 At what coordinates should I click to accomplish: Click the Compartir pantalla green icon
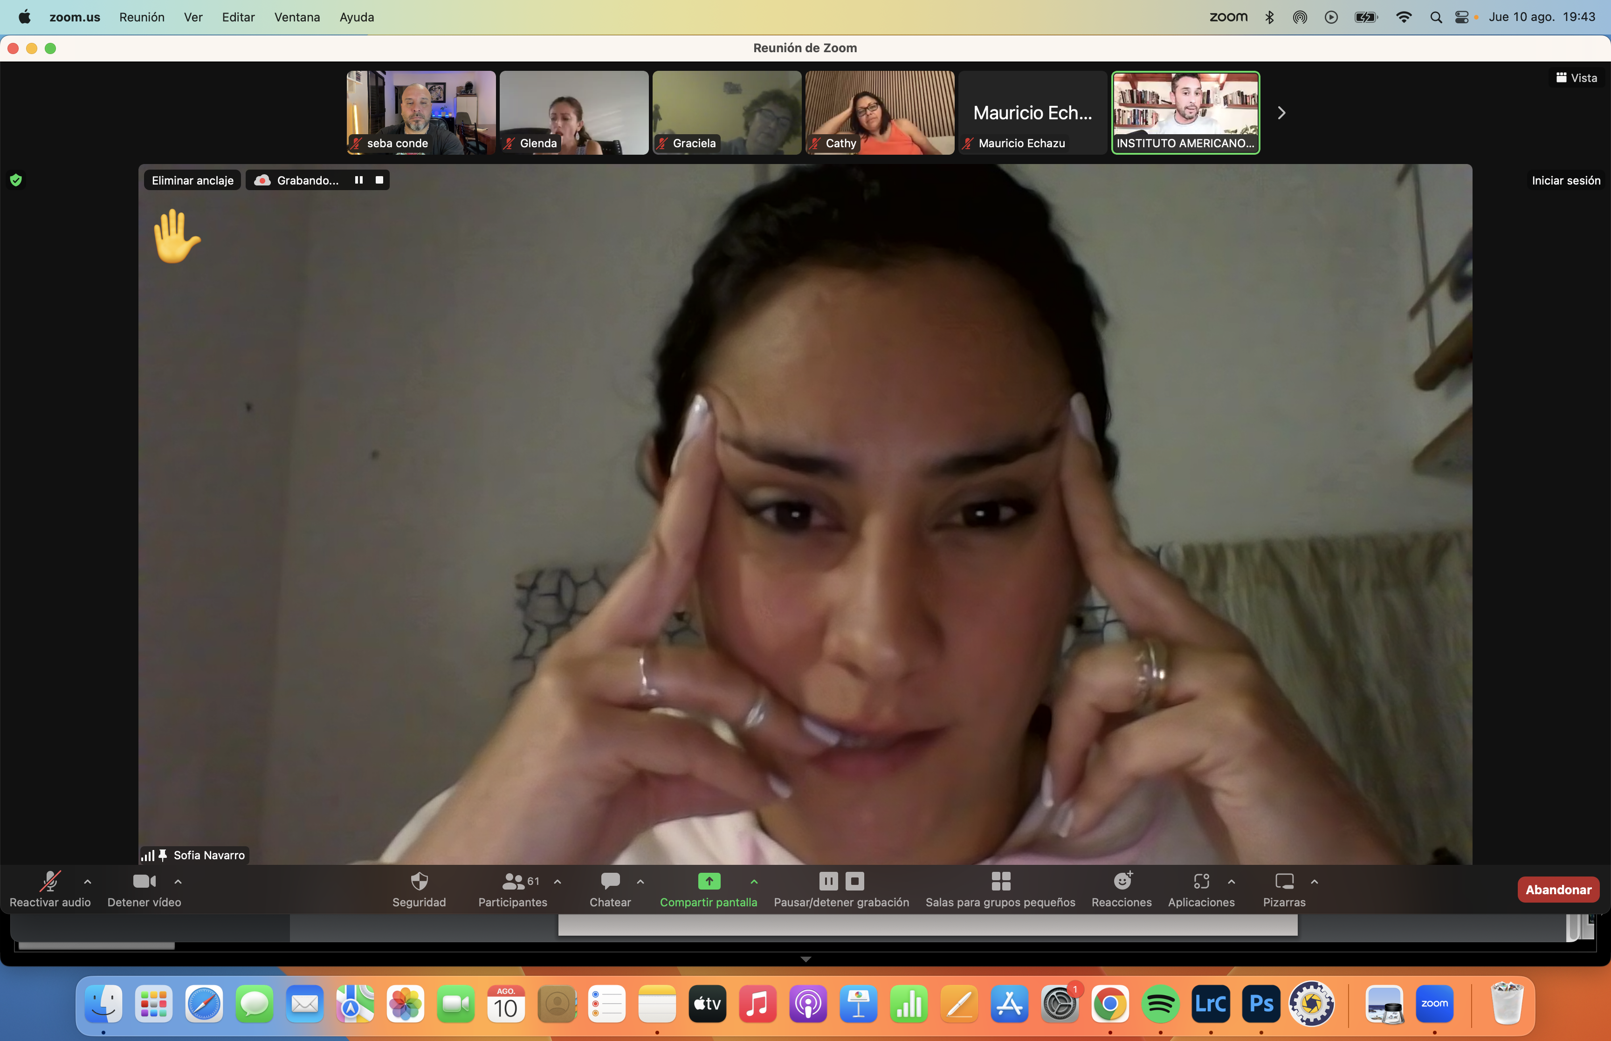pos(709,882)
